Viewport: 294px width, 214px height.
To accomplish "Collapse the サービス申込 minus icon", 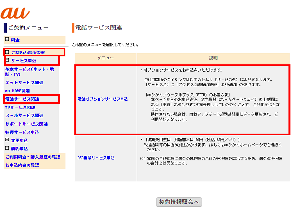I will click(x=8, y=60).
